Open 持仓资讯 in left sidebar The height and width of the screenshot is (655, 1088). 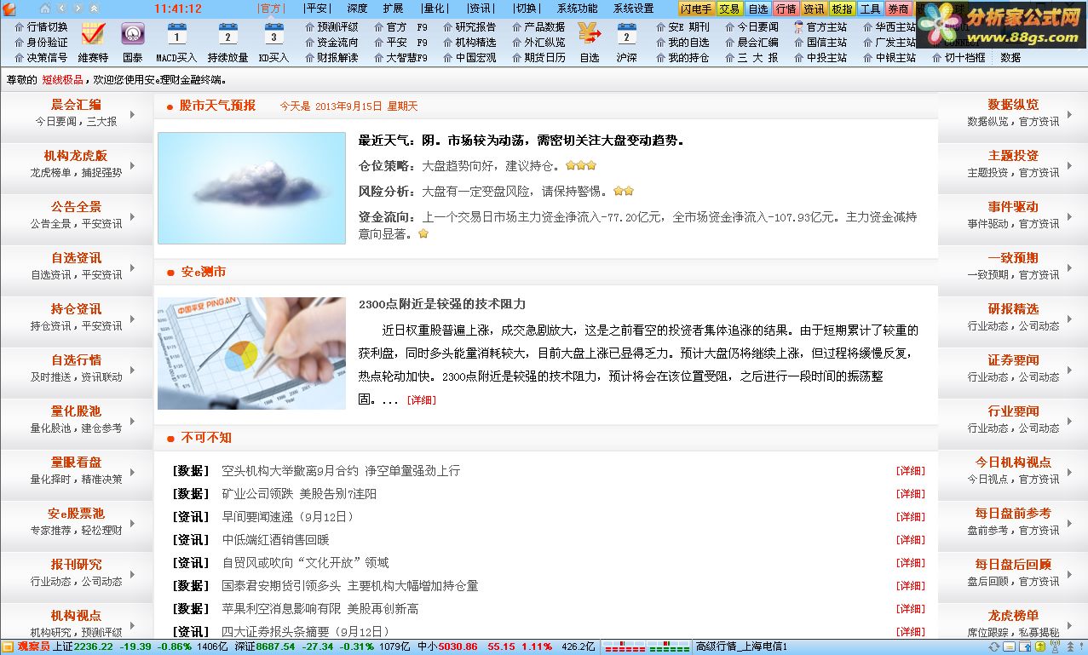(76, 309)
